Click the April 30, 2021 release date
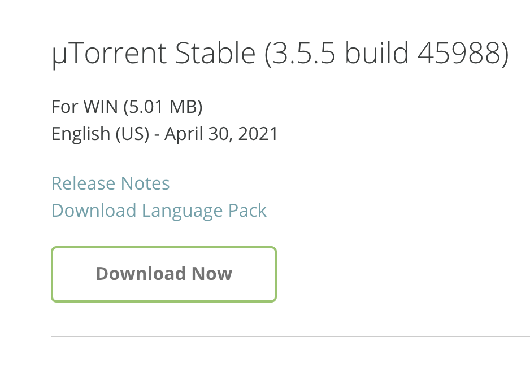The width and height of the screenshot is (530, 377). click(220, 134)
